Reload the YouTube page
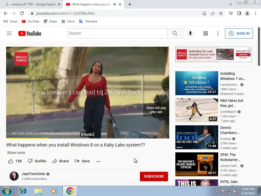The width and height of the screenshot is (261, 196). click(x=22, y=13)
